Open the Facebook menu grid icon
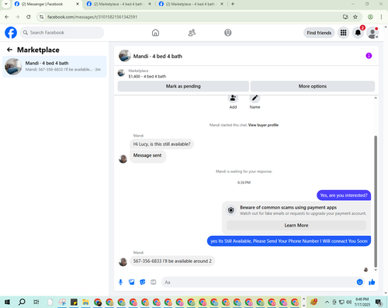Image resolution: width=388 pixels, height=308 pixels. 343,33
